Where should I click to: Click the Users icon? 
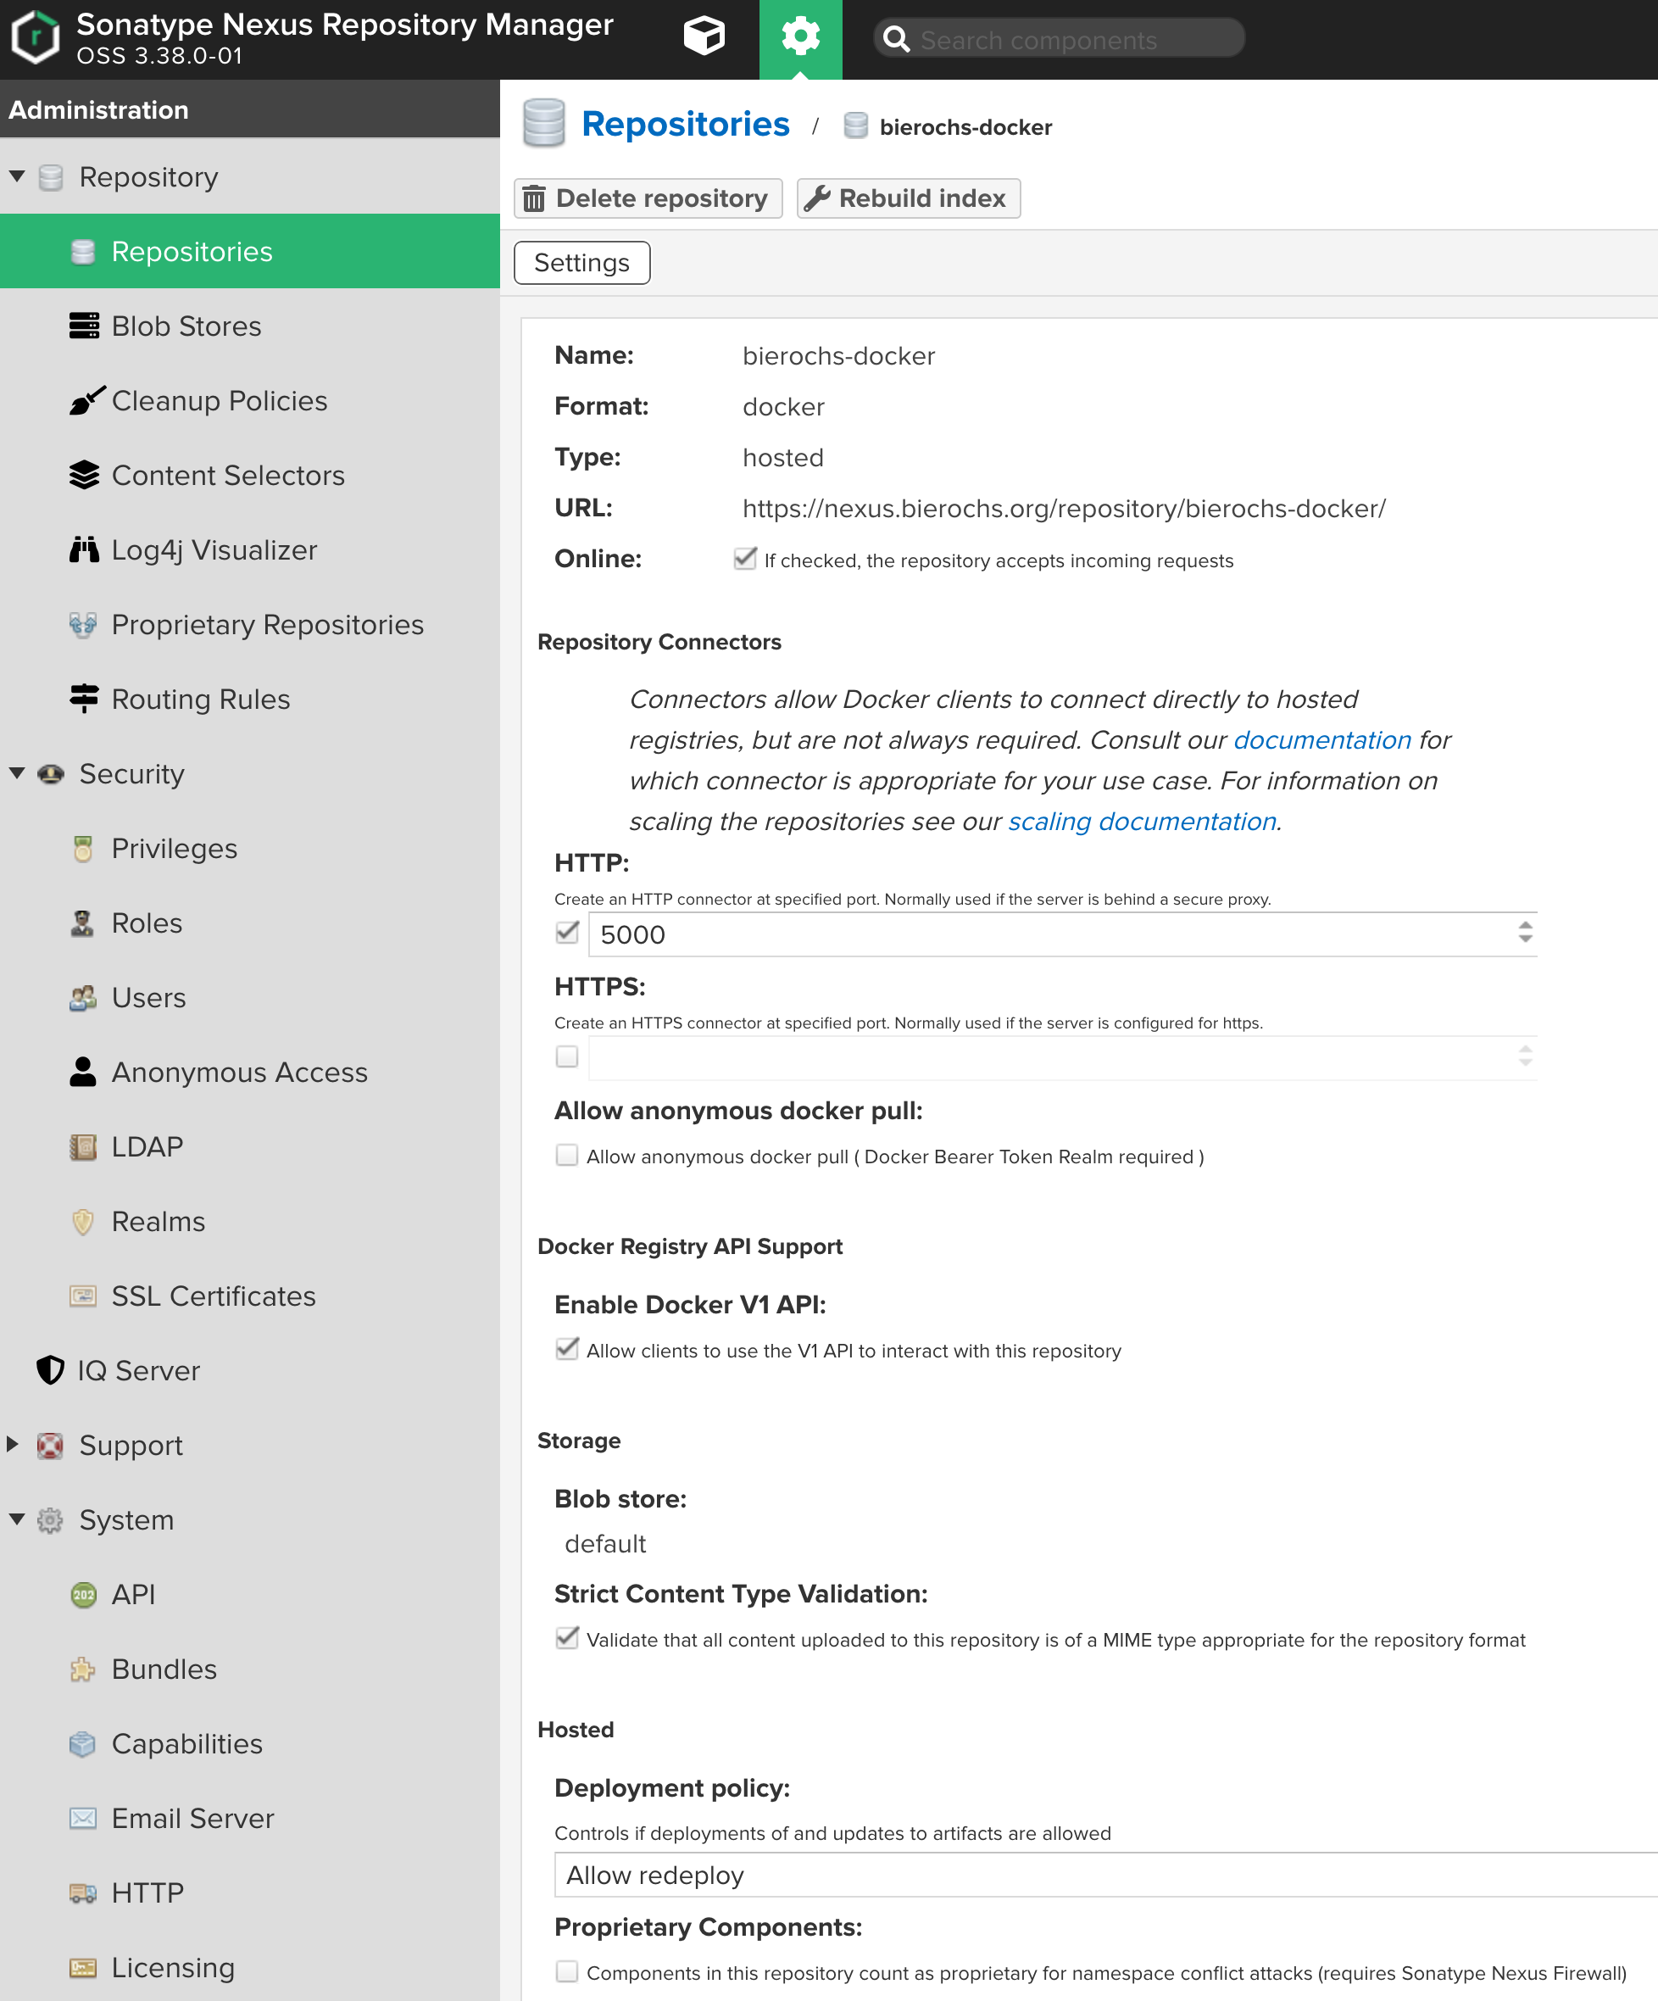(x=83, y=998)
